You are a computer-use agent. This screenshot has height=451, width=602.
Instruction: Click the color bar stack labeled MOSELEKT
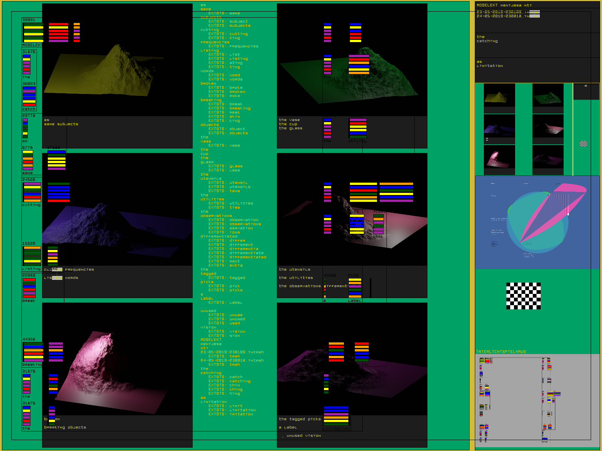pos(33,33)
